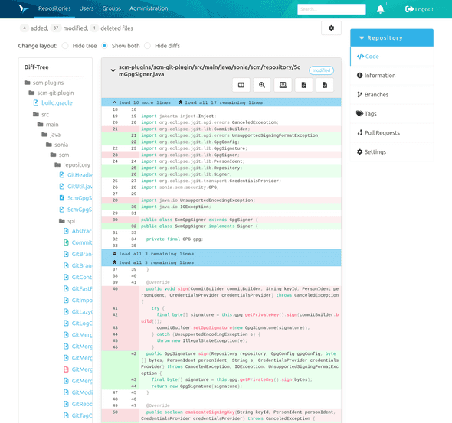
Task: Click the GitImpo file icon
Action: click(x=66, y=300)
